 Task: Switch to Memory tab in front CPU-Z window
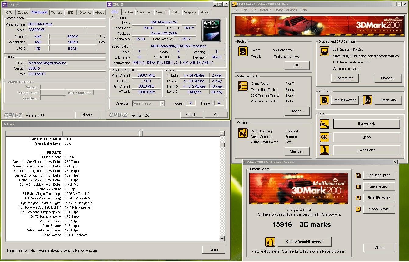(162, 12)
